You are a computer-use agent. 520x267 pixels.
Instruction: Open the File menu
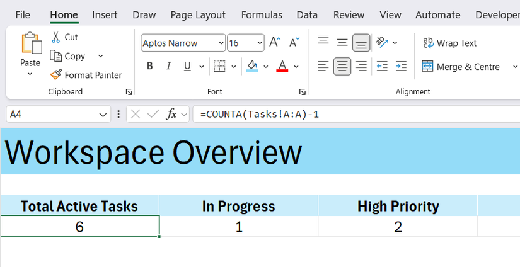click(x=23, y=15)
